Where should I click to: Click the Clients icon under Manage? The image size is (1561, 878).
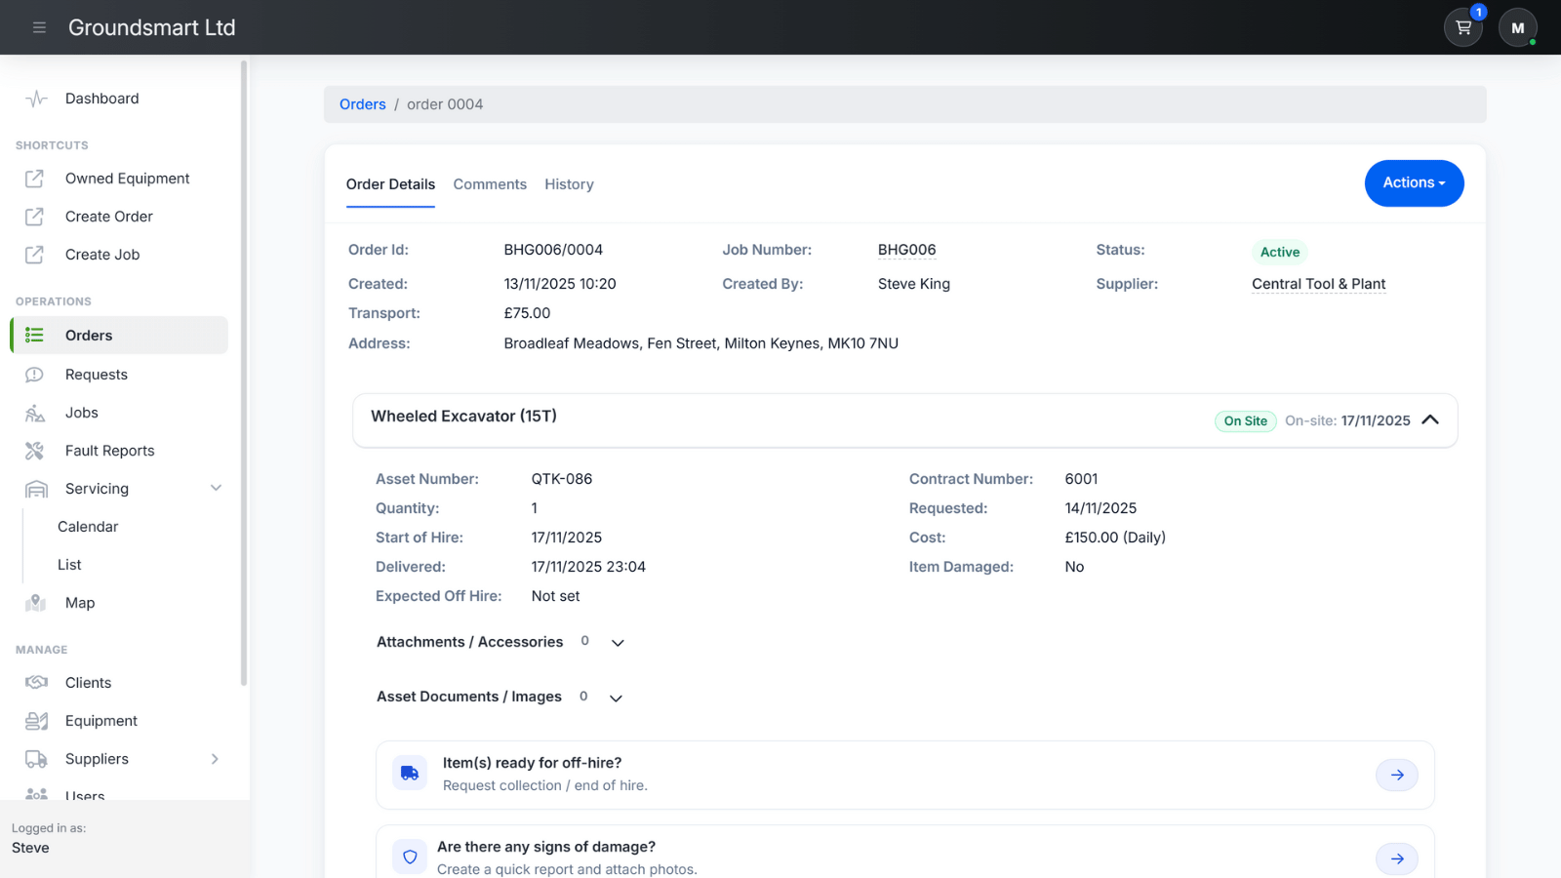(34, 682)
